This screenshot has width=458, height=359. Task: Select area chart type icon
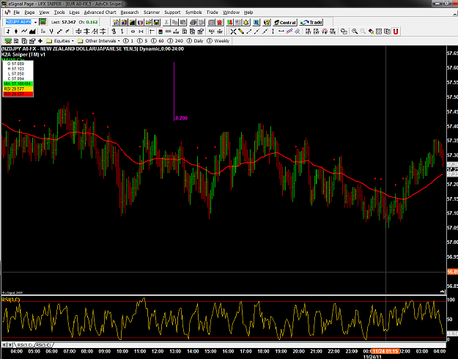pyautogui.click(x=32, y=32)
